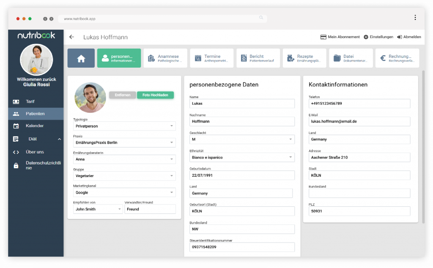Click the Entfernen photo button
The height and width of the screenshot is (268, 433).
pyautogui.click(x=123, y=95)
